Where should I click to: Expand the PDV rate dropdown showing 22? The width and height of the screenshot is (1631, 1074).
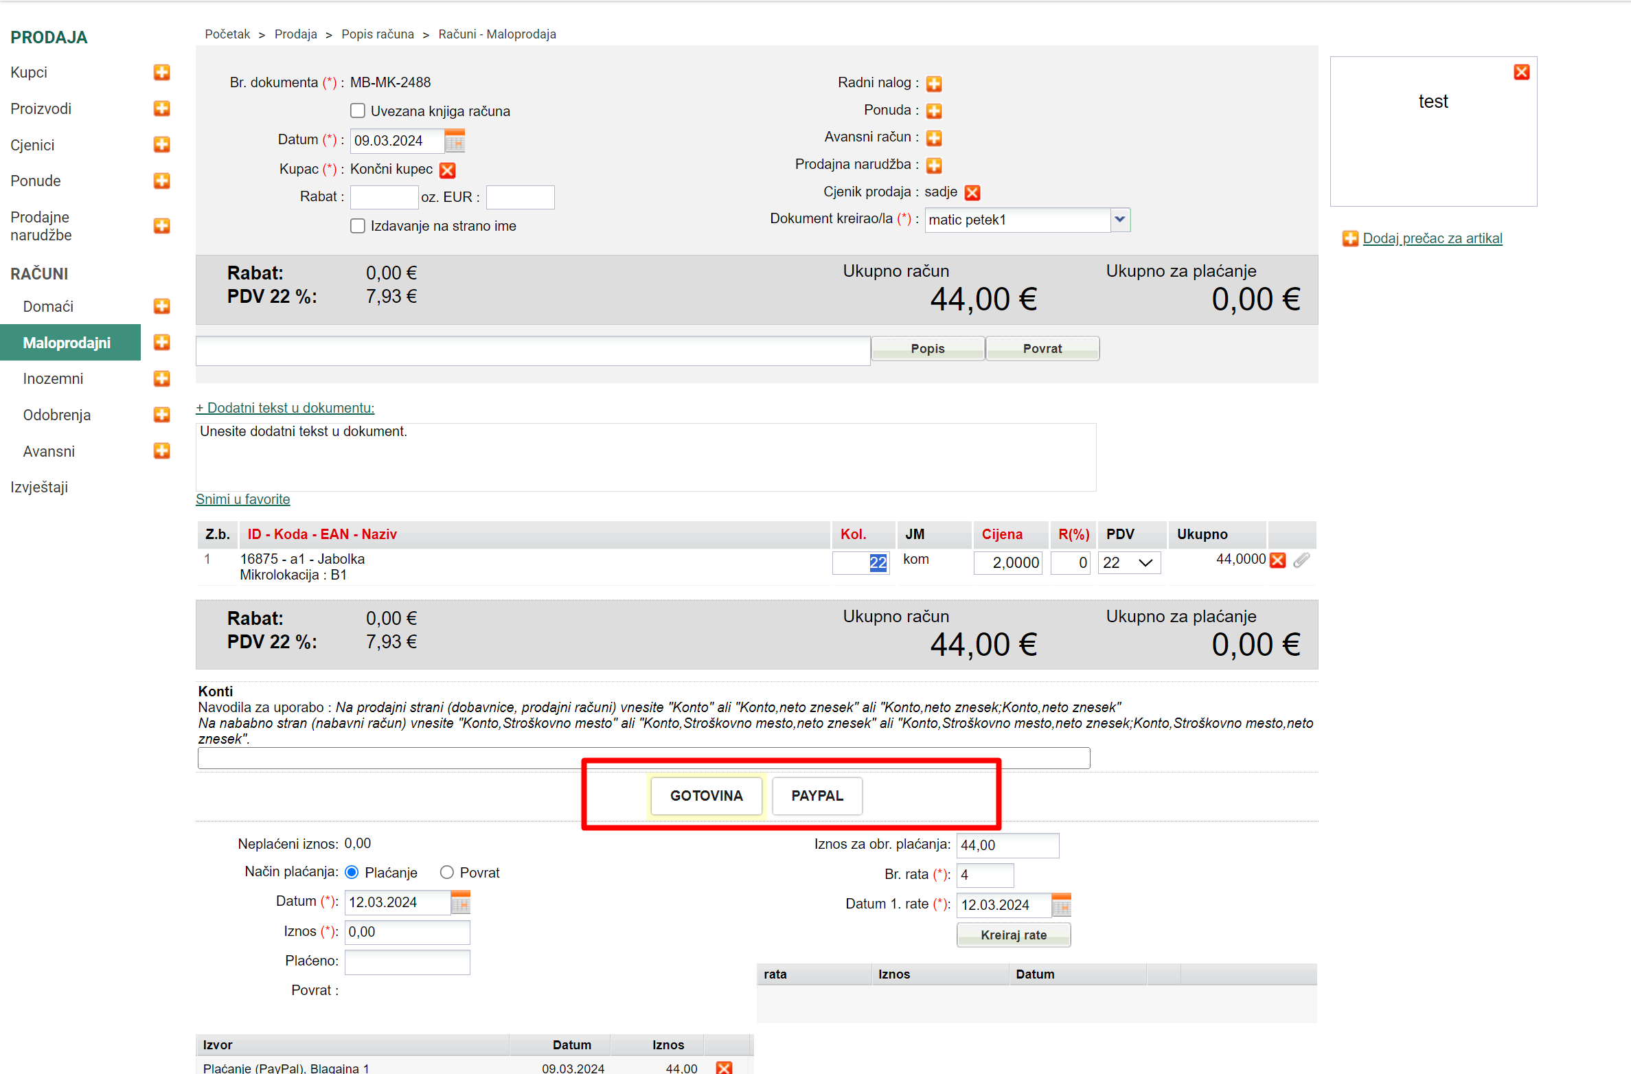point(1129,563)
